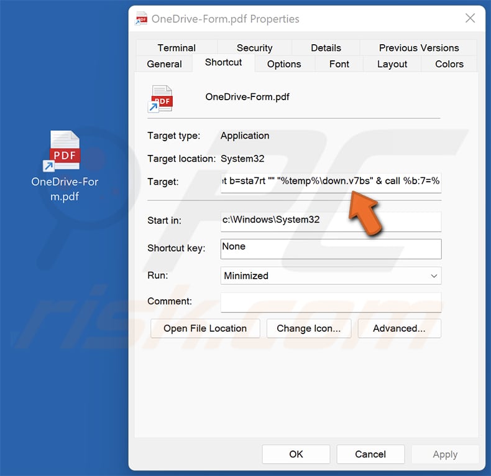
Task: Select the Shortcut tab
Action: point(223,62)
